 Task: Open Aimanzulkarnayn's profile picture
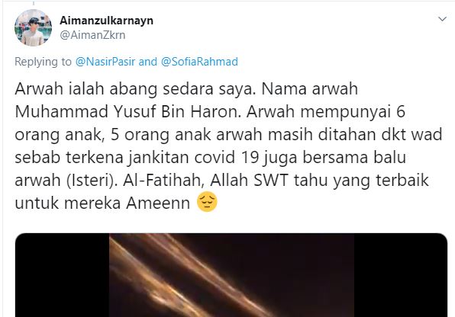[x=33, y=28]
